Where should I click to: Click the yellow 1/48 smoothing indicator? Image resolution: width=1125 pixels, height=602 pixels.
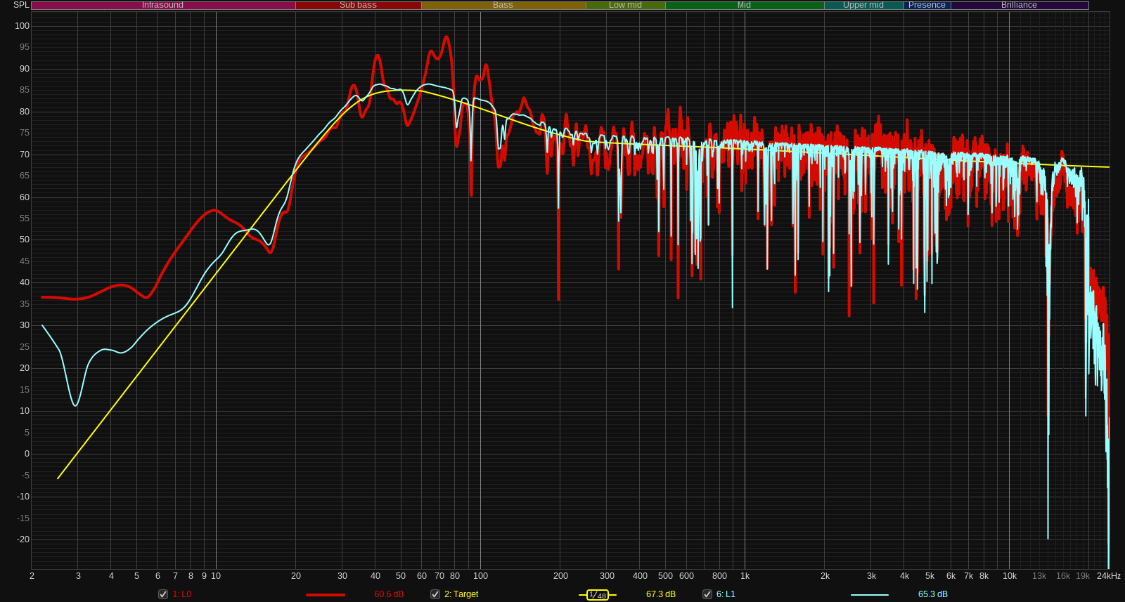598,595
